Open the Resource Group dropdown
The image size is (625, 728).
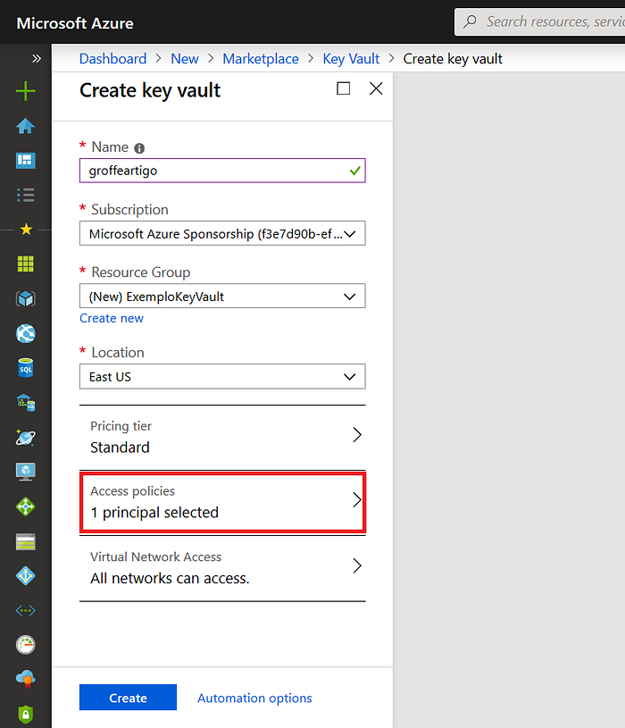222,297
